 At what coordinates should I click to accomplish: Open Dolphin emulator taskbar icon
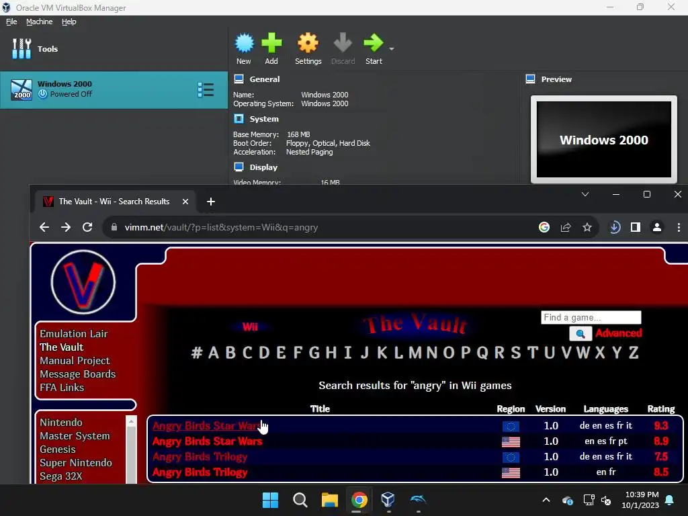coord(418,500)
